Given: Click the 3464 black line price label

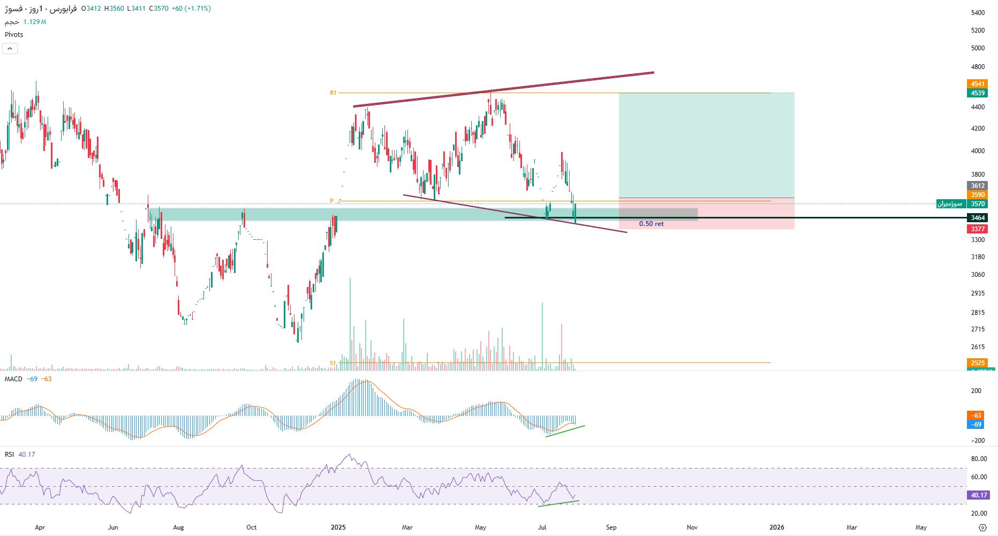Looking at the screenshot, I should (x=978, y=218).
